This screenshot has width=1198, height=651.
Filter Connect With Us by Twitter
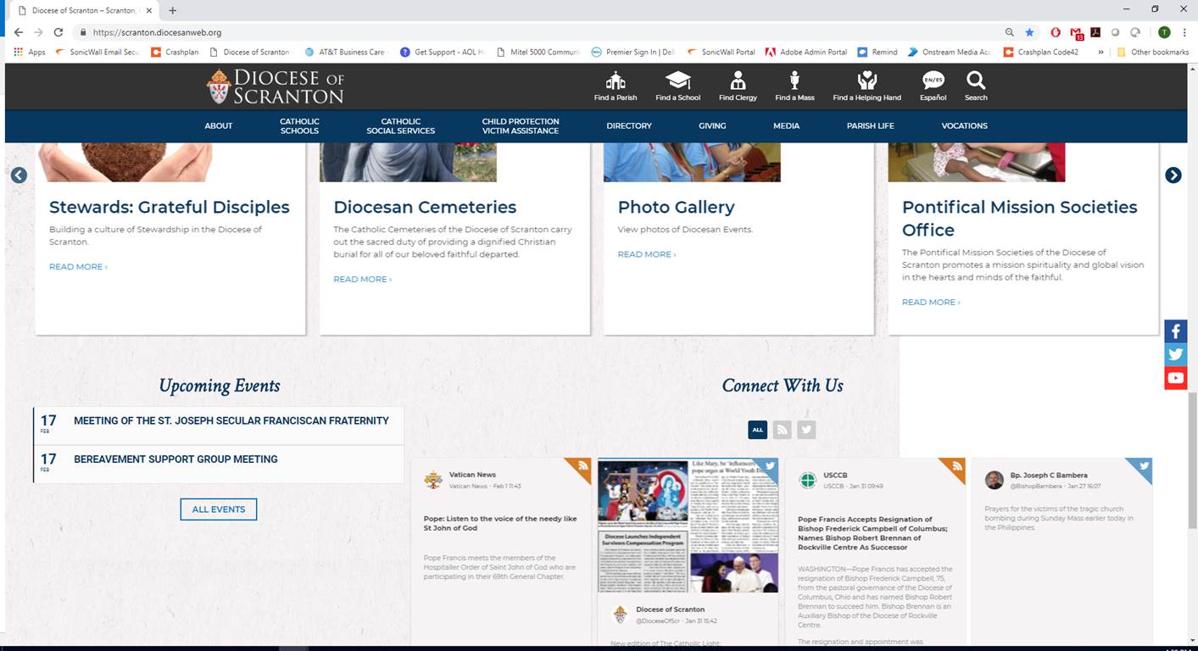[806, 430]
